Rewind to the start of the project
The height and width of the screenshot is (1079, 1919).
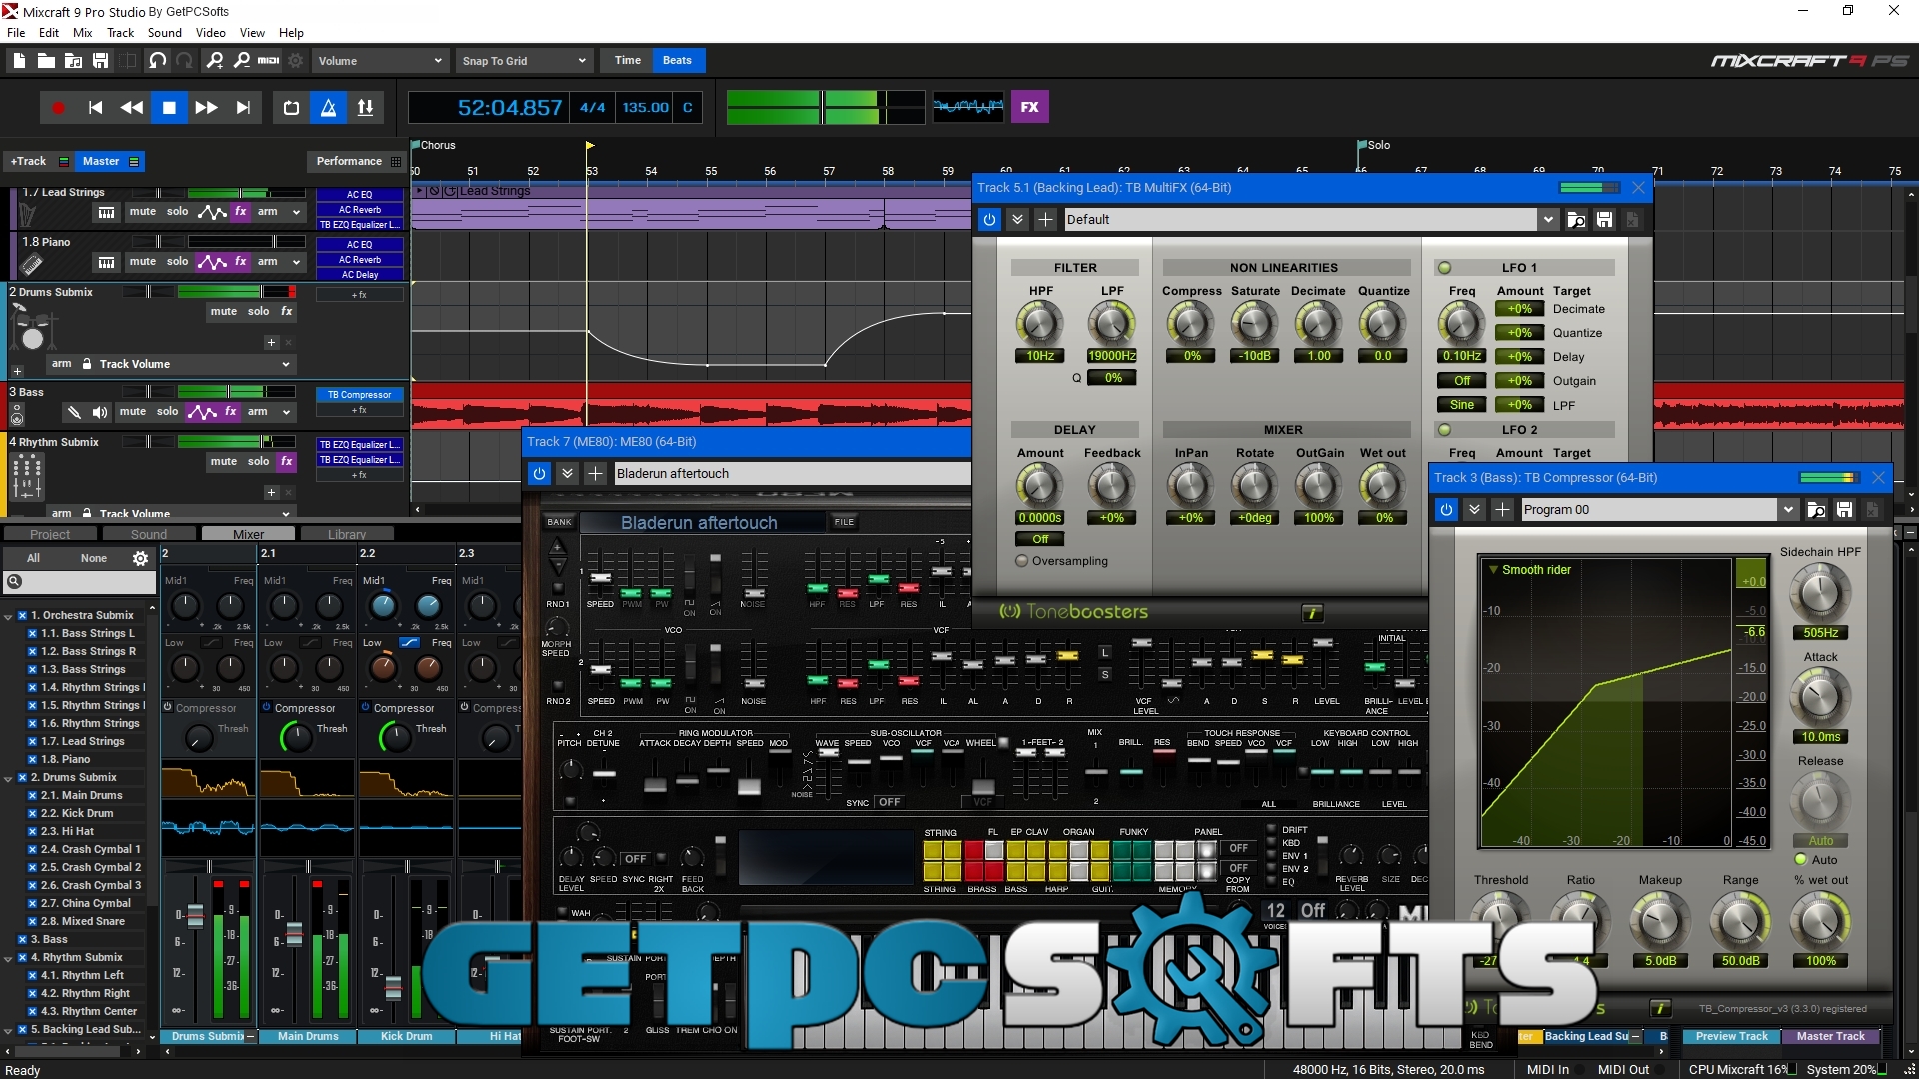(95, 108)
